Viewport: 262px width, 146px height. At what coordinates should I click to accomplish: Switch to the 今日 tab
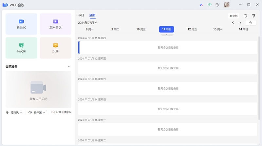point(81,15)
